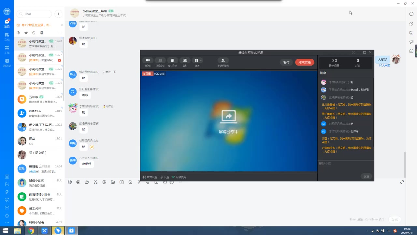Image resolution: width=417 pixels, height=235 pixels.
Task: Open group files folder icon on right
Action: pyautogui.click(x=411, y=33)
